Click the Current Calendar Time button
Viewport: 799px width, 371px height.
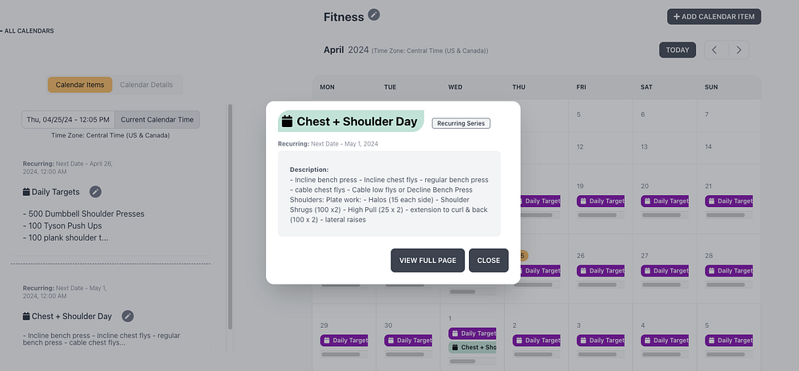[x=157, y=119]
